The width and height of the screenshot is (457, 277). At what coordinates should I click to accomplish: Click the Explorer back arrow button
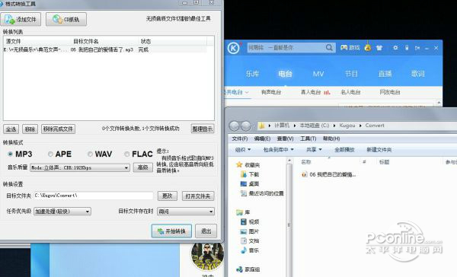(234, 126)
